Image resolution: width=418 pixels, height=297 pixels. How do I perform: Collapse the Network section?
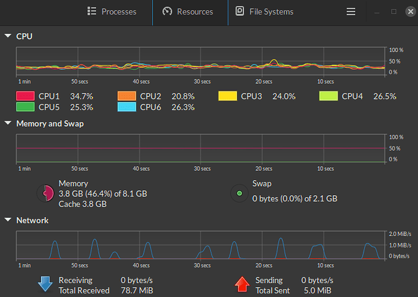pos(8,221)
